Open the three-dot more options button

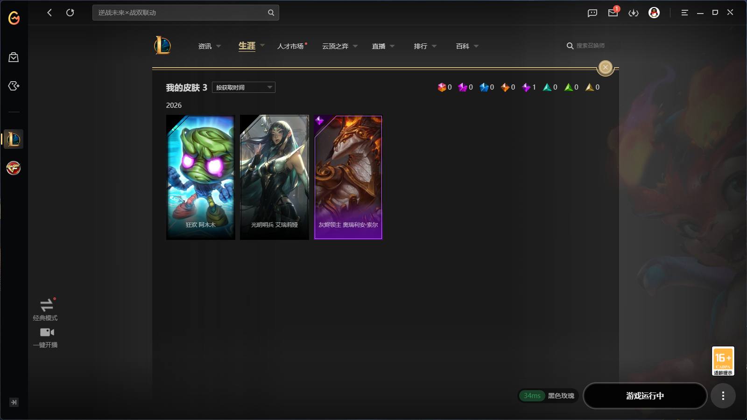point(723,396)
